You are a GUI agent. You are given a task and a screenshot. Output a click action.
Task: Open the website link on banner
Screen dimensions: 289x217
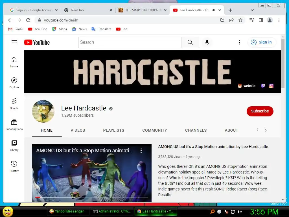[247, 86]
